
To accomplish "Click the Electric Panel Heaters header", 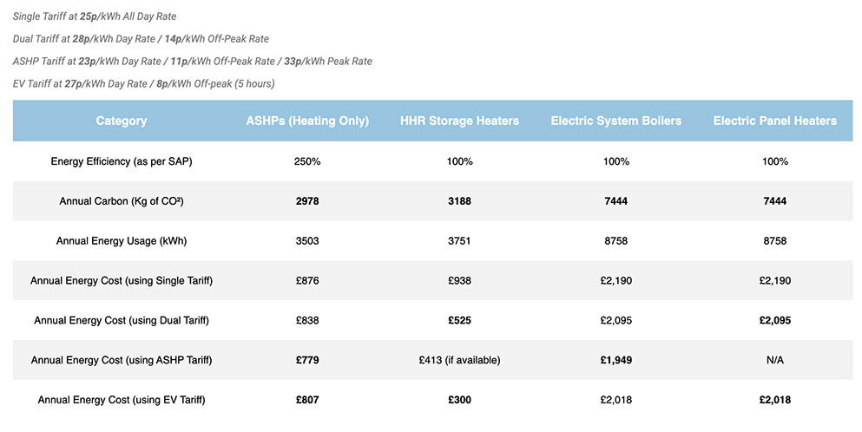I will pos(775,121).
